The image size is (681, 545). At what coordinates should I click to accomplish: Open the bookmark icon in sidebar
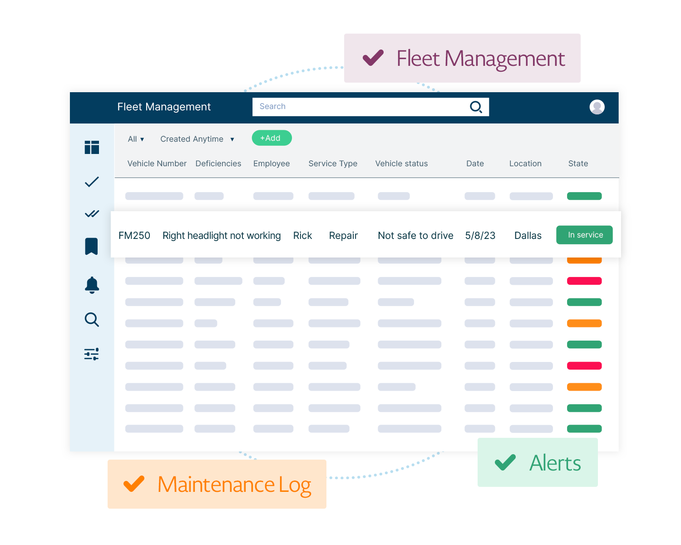point(92,246)
